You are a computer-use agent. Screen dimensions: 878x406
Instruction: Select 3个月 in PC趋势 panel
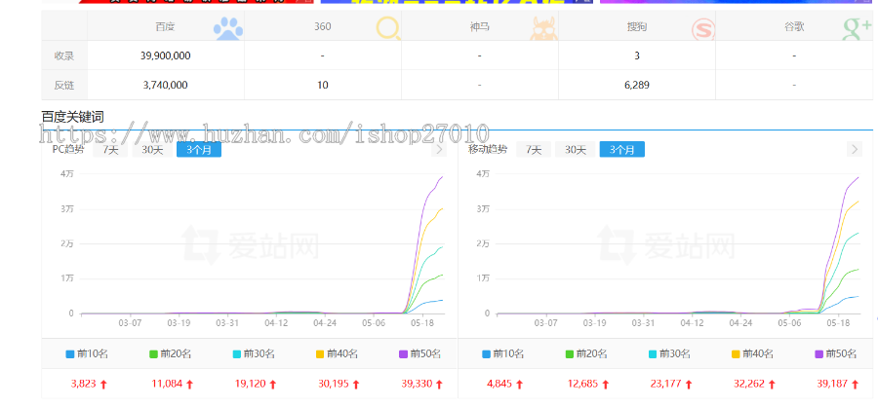click(199, 150)
